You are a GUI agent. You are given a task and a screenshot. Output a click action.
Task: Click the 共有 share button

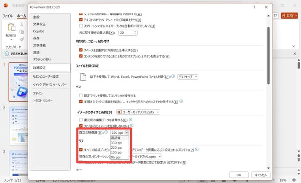click(289, 16)
